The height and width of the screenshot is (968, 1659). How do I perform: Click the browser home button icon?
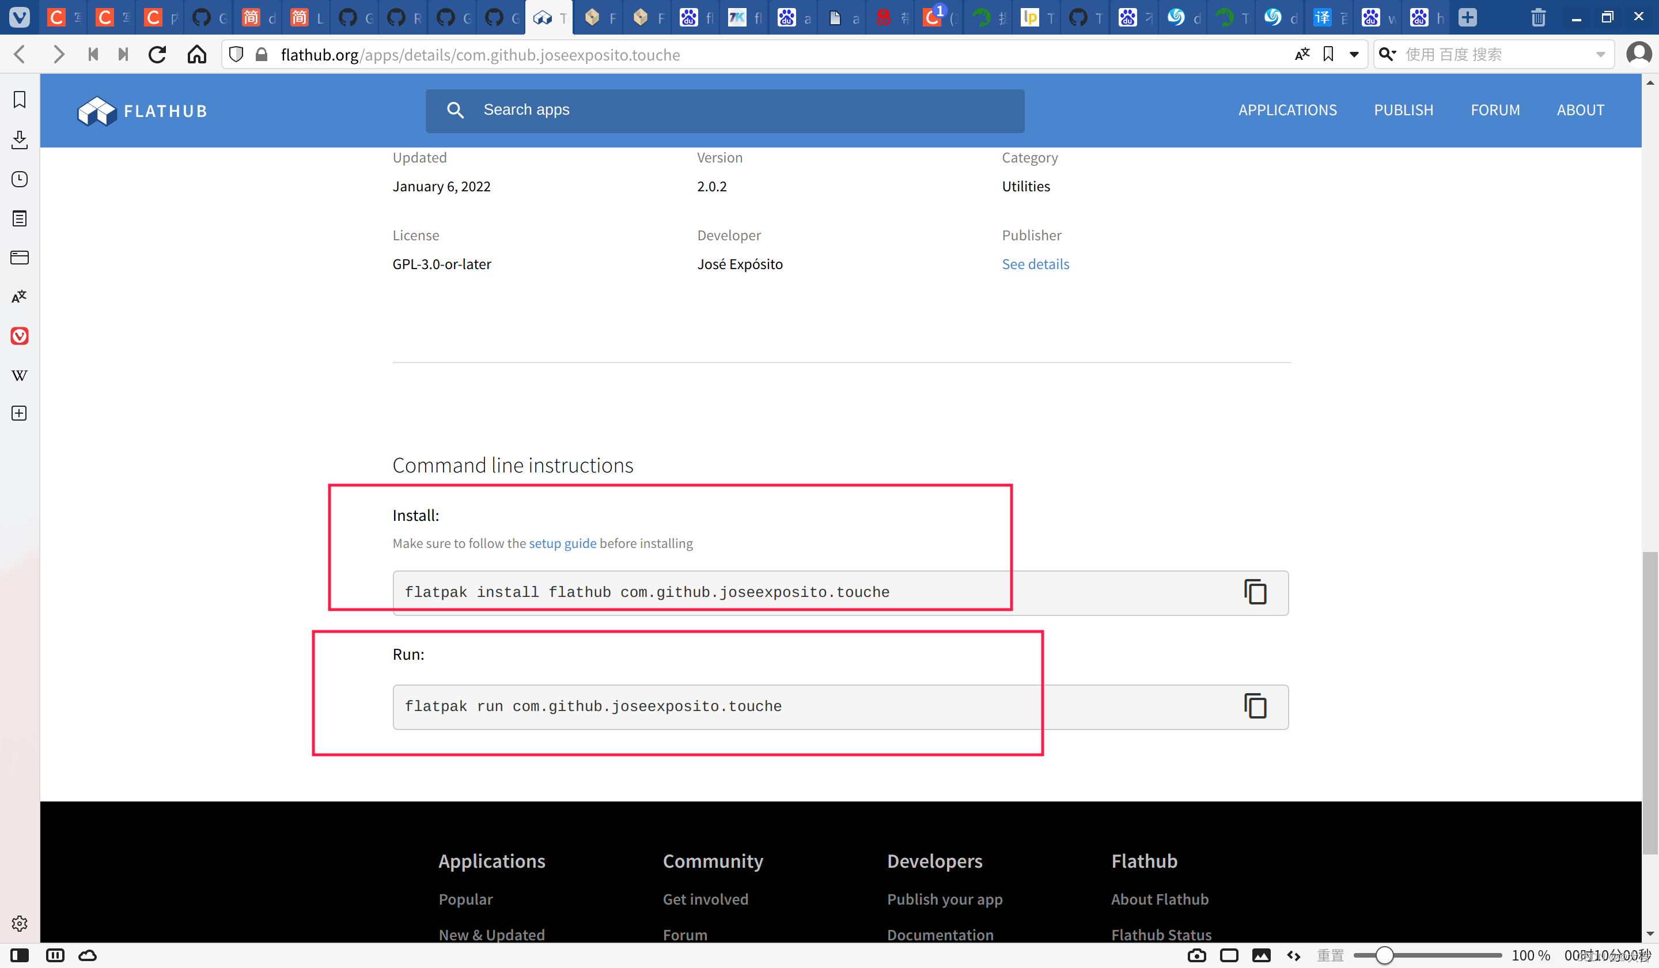tap(197, 54)
